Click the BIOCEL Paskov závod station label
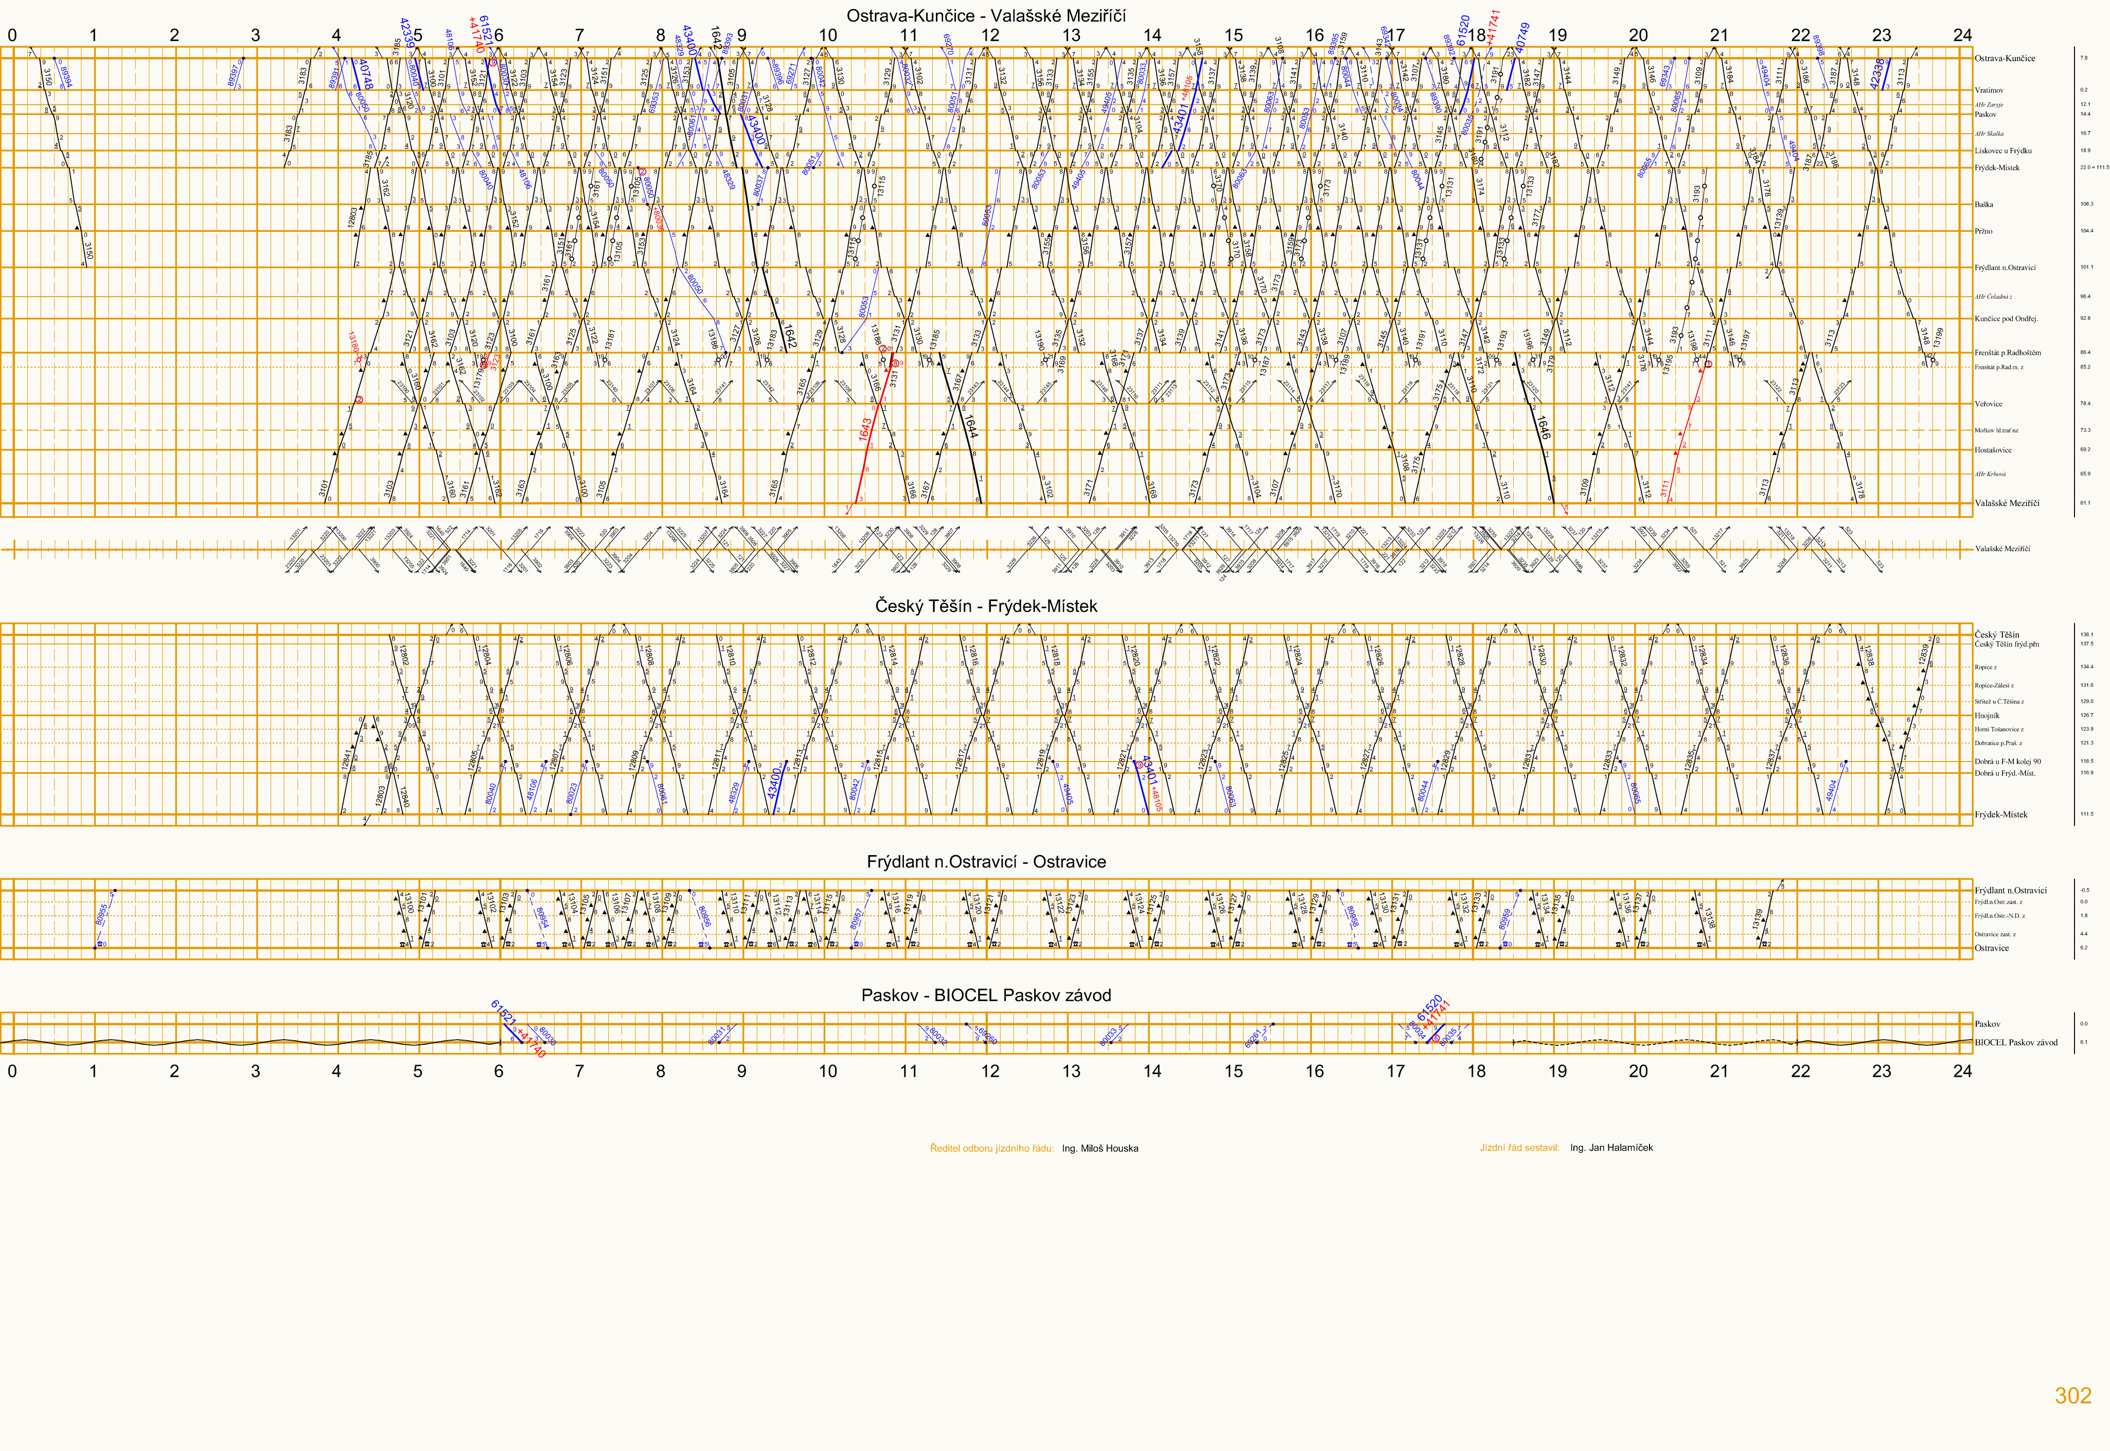 coord(2015,1043)
